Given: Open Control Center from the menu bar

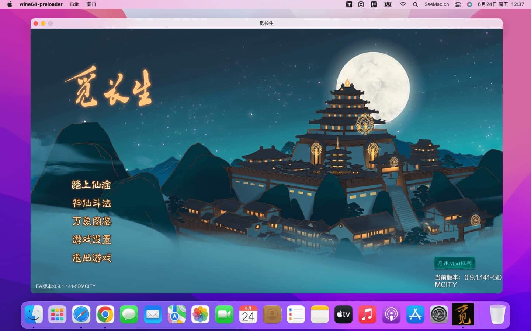Looking at the screenshot, I should tap(458, 4).
